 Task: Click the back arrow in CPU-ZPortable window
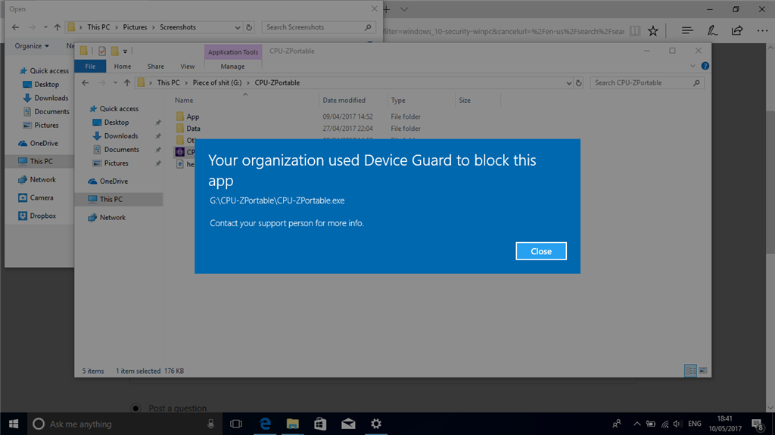(85, 82)
